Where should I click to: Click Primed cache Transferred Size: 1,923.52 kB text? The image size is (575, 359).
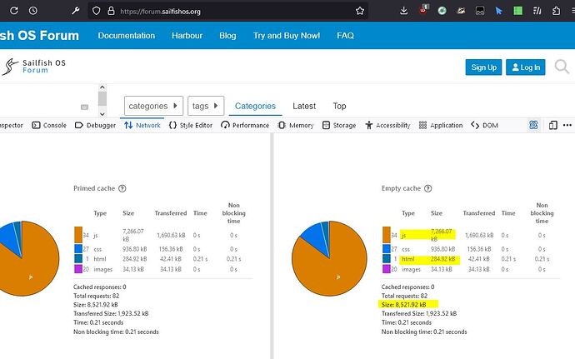pos(111,313)
